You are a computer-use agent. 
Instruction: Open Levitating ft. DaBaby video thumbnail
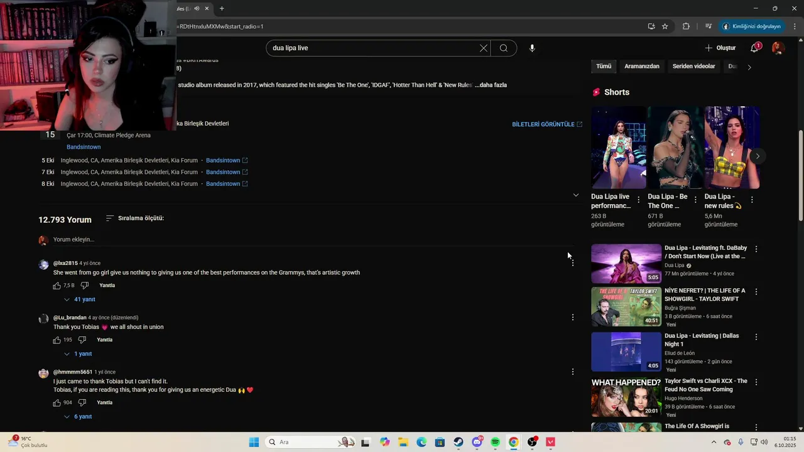(x=626, y=264)
